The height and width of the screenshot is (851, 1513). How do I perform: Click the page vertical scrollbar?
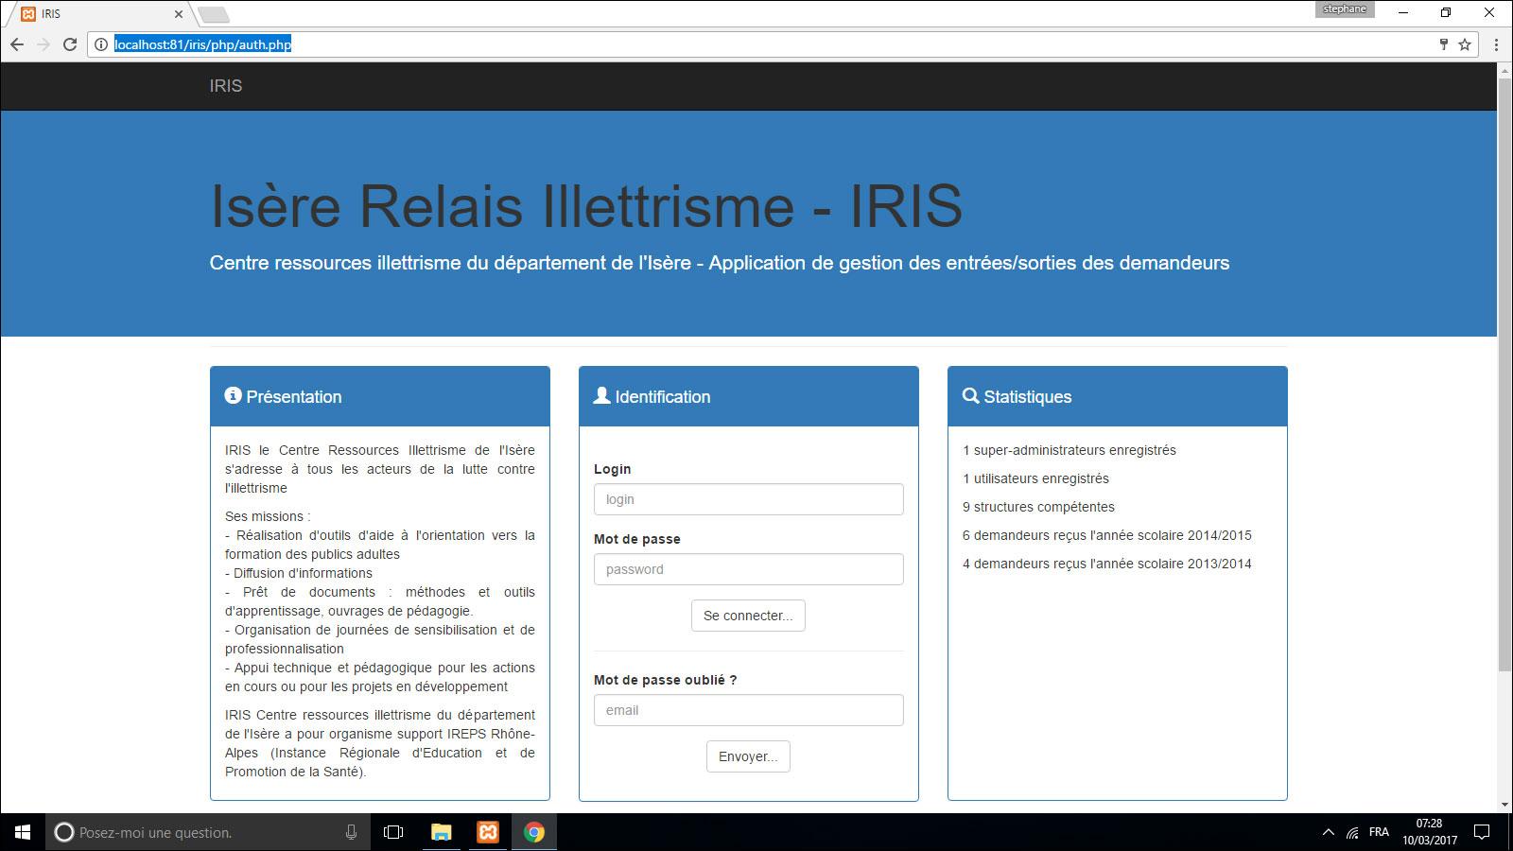pos(1504,378)
